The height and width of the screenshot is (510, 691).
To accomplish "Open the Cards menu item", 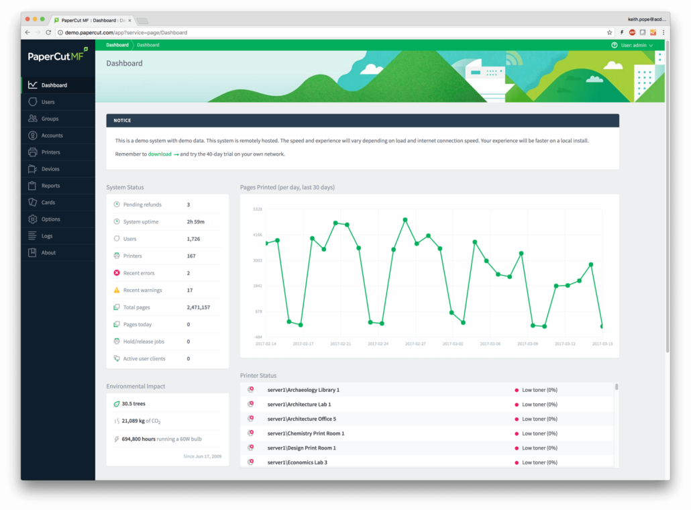I will point(48,203).
